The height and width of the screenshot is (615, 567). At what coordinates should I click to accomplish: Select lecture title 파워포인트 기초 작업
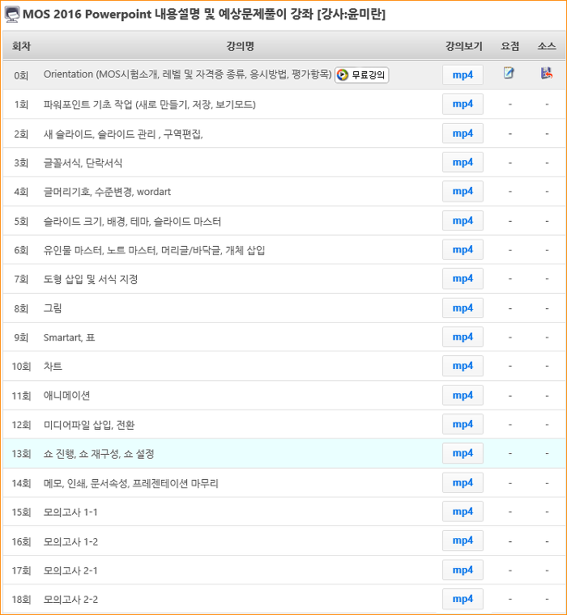149,104
